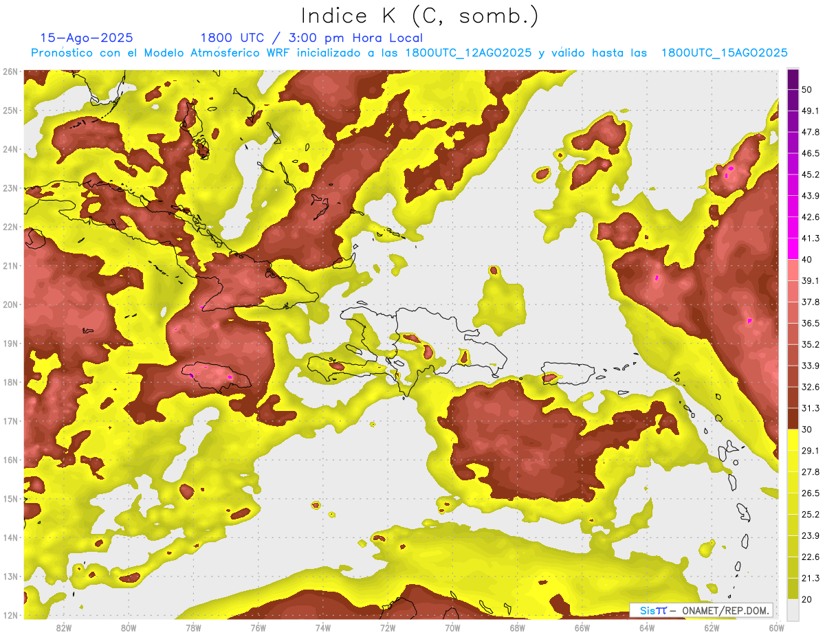Screen dimensions: 825x637
Task: Click the "80W" longitude label
Action: tap(128, 627)
